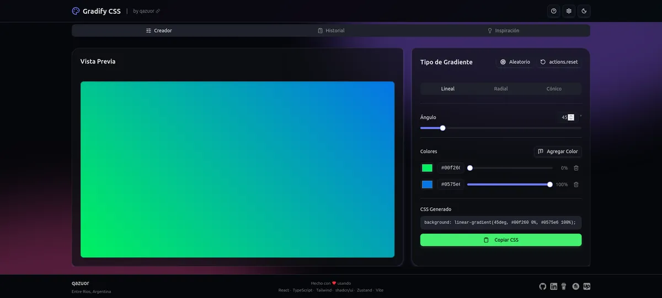The width and height of the screenshot is (662, 298).
Task: Click the Entre Ríos, Argentina text
Action: coord(91,291)
